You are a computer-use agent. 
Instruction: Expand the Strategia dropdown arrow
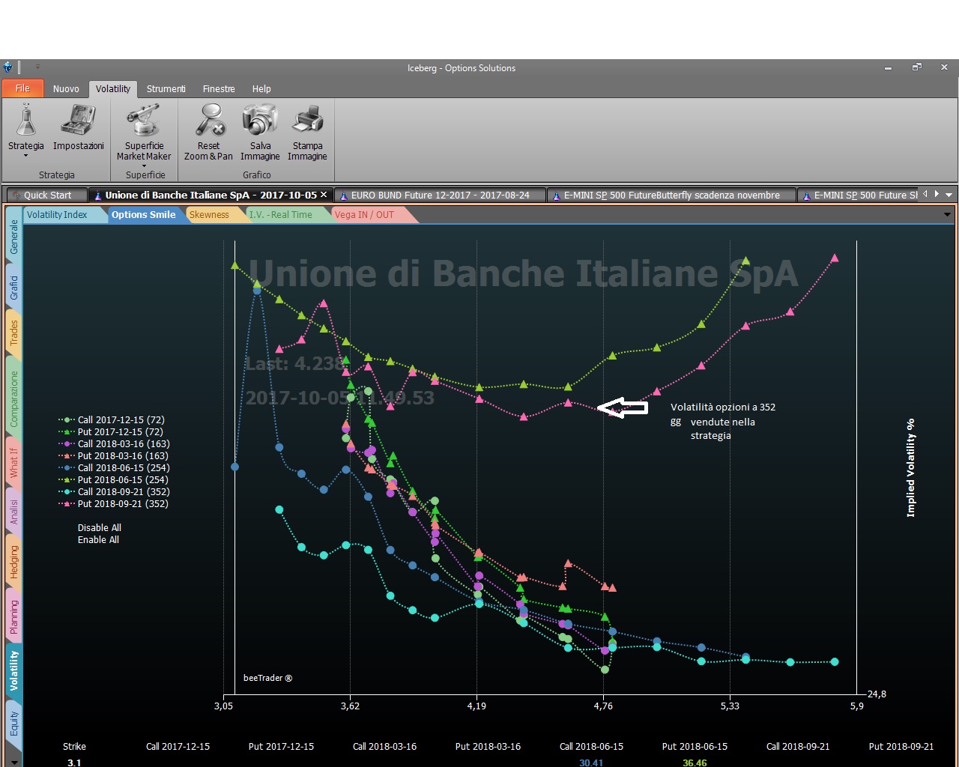pyautogui.click(x=26, y=156)
